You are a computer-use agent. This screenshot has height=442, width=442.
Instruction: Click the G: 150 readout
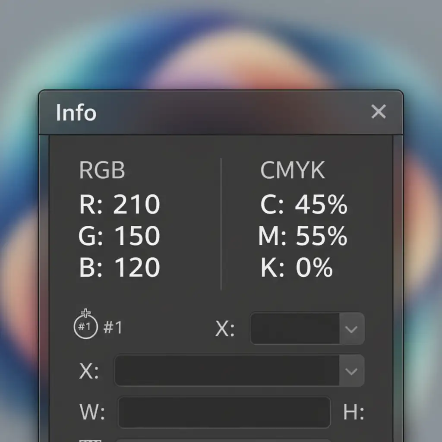(120, 236)
